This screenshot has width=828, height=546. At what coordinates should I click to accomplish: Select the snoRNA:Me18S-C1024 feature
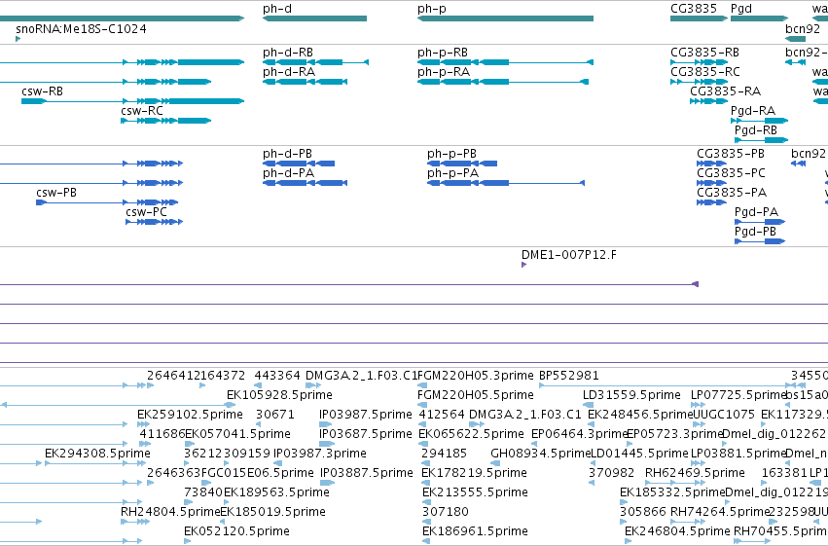[x=18, y=39]
